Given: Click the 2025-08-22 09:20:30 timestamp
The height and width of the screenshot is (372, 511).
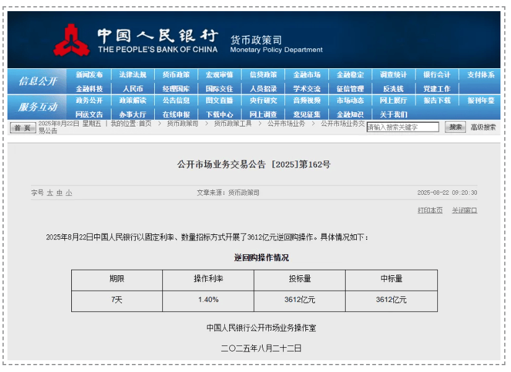Looking at the screenshot, I should (x=447, y=193).
